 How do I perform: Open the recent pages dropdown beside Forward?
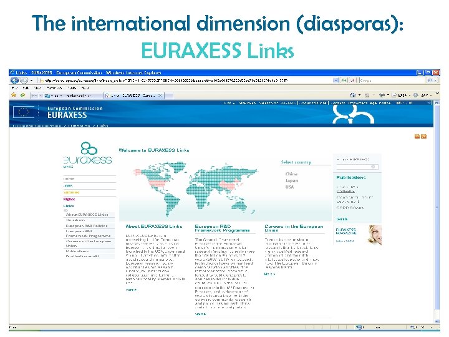pos(31,81)
